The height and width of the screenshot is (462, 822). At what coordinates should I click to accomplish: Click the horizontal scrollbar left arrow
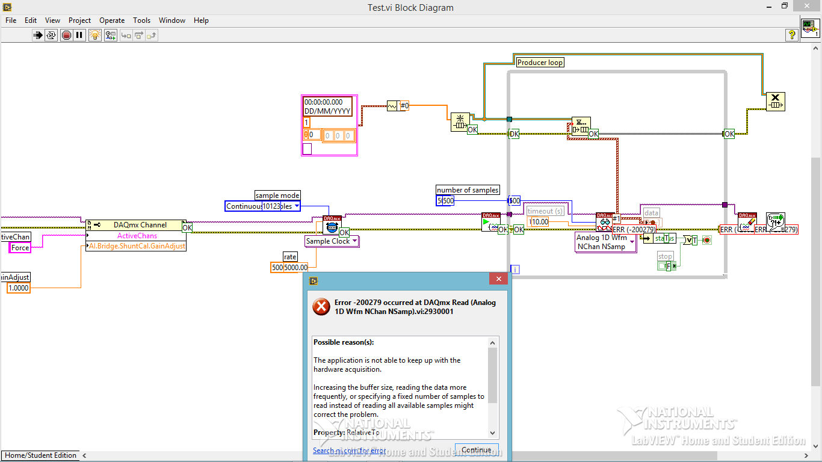pyautogui.click(x=84, y=455)
